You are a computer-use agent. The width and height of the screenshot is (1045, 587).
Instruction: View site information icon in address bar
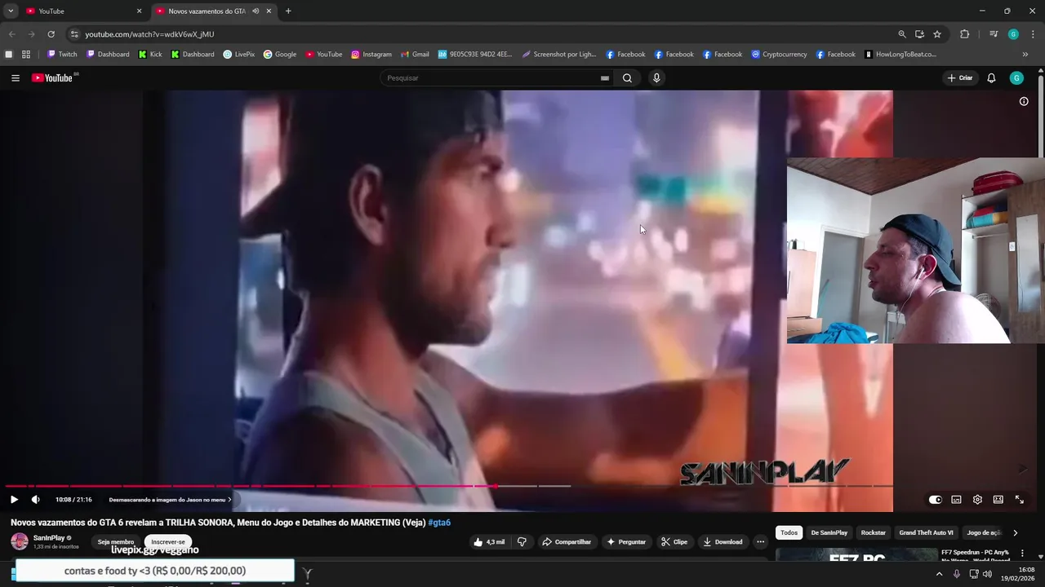74,34
